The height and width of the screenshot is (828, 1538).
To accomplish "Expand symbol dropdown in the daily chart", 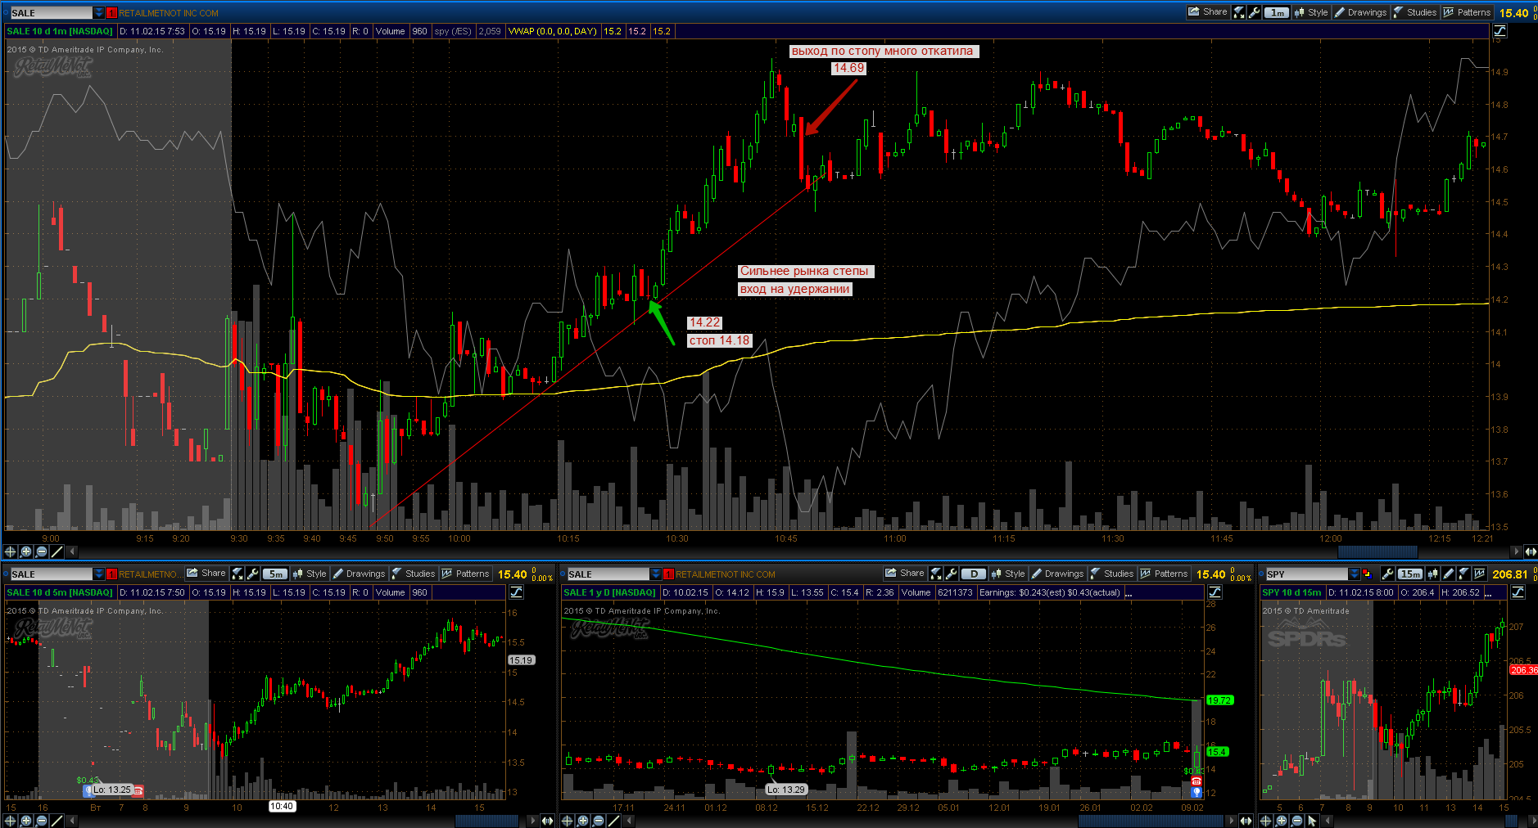I will (x=656, y=574).
